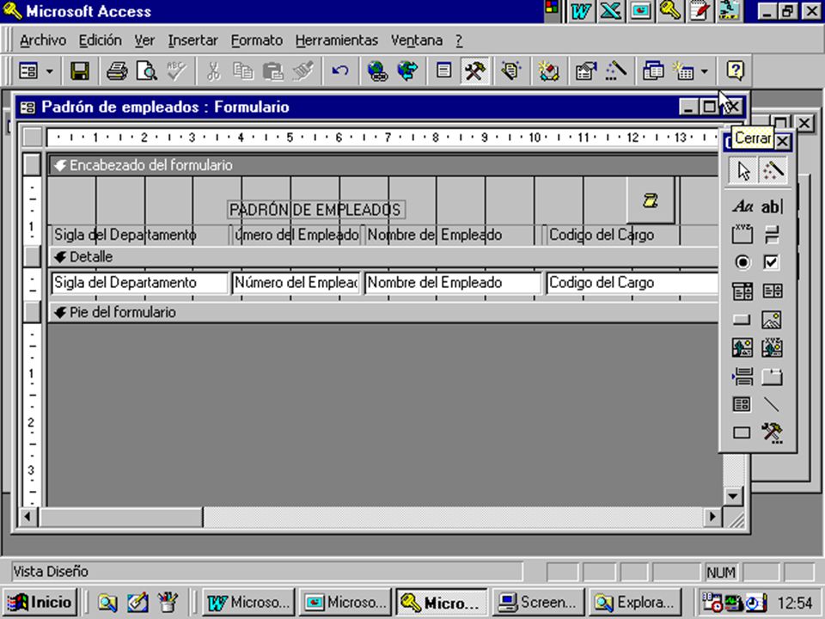
Task: Click the New Object toolbar icon
Action: coord(684,70)
